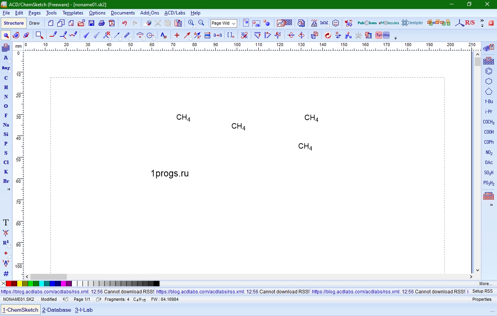Select the Nitrogen atom button
The height and width of the screenshot is (316, 497).
[6, 97]
